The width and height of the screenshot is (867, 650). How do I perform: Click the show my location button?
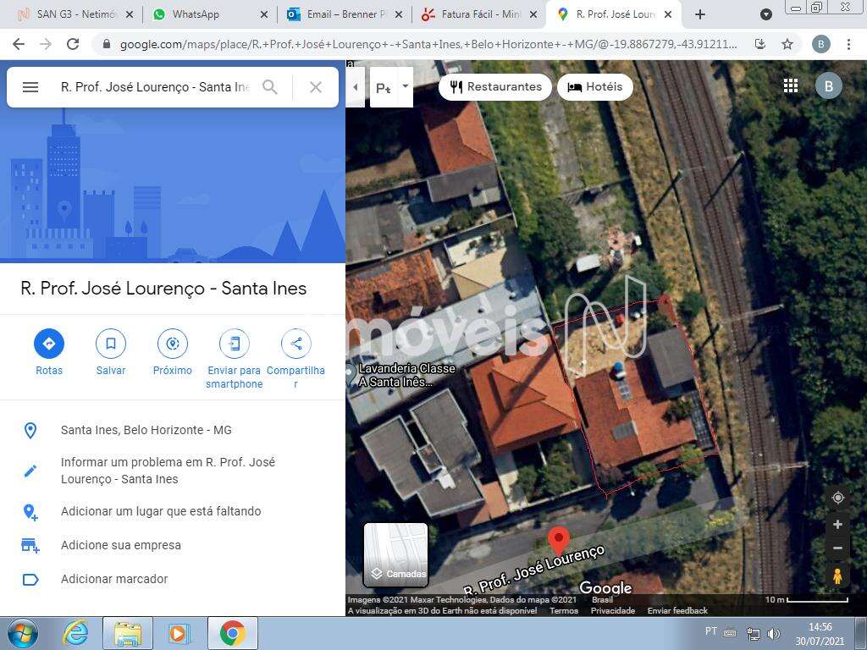click(837, 498)
